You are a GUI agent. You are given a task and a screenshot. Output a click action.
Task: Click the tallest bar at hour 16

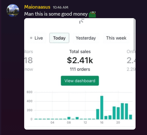102,108
